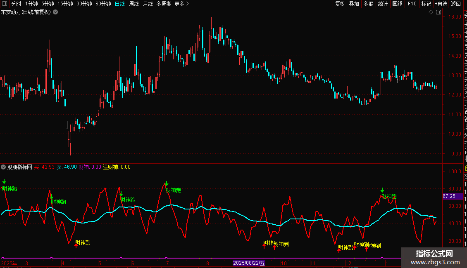This screenshot has width=467, height=268.
Task: Expand the 更多 periods menu
Action: pos(182,4)
